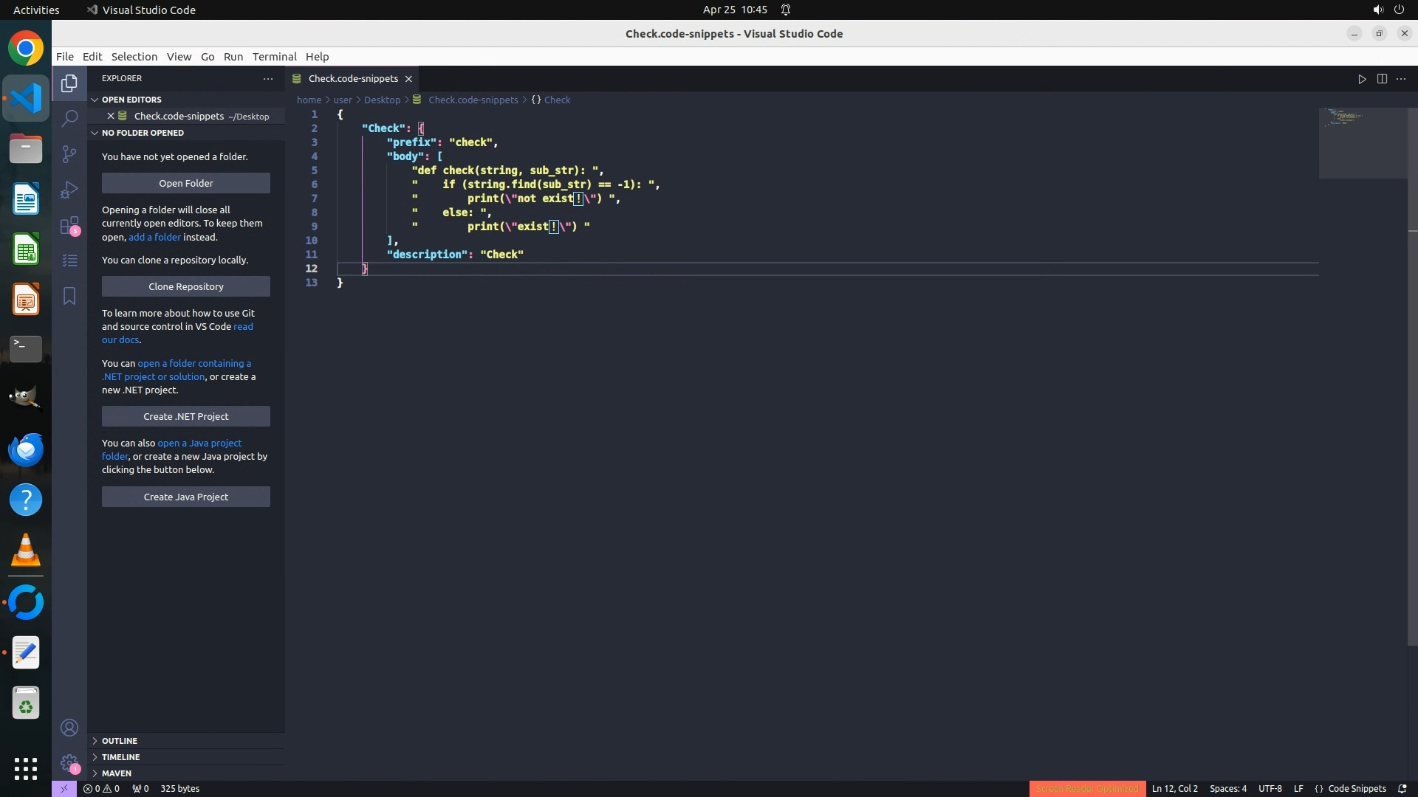This screenshot has width=1418, height=797.
Task: Open the Manage gear settings icon
Action: (x=69, y=763)
